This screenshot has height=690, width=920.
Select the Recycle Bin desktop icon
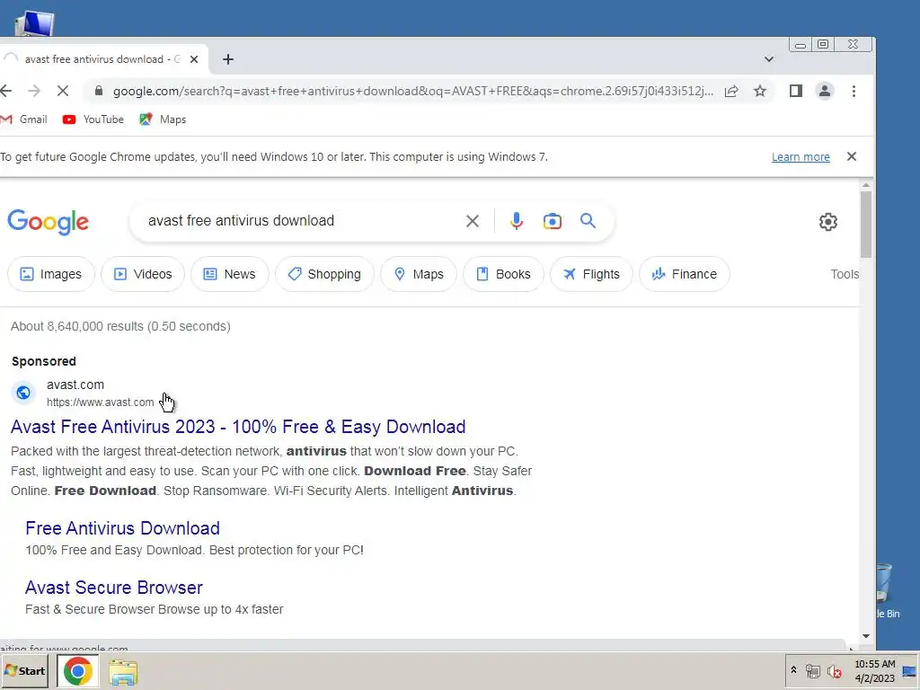[888, 591]
